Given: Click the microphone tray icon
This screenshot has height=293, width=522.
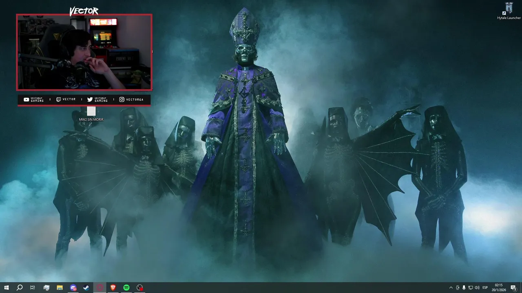Looking at the screenshot, I should coord(464,288).
